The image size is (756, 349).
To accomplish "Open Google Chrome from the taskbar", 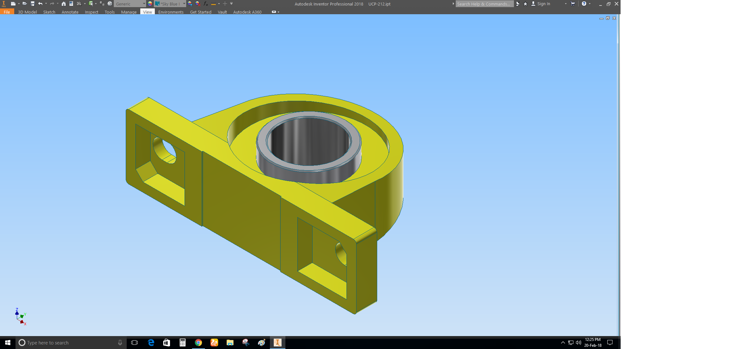I will coord(198,343).
